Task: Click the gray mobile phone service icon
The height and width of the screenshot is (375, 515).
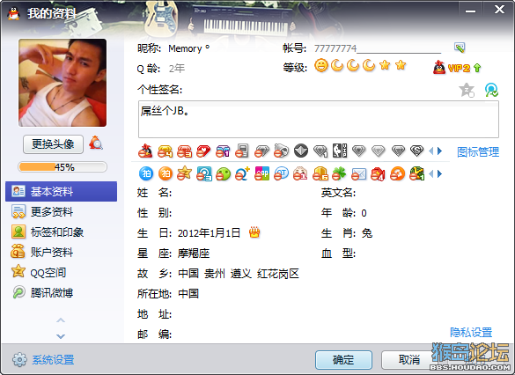Action: 242,151
